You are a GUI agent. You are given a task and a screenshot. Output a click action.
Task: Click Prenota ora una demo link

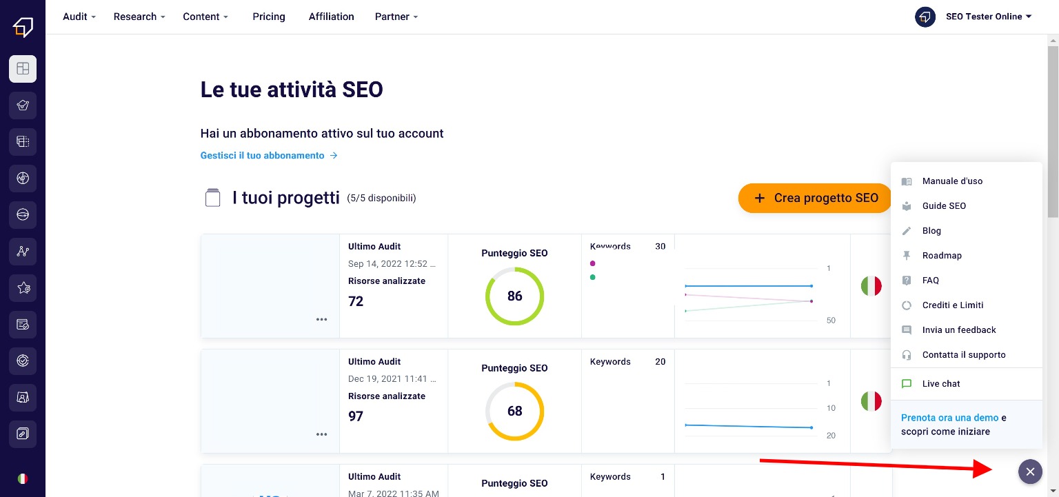(x=949, y=418)
